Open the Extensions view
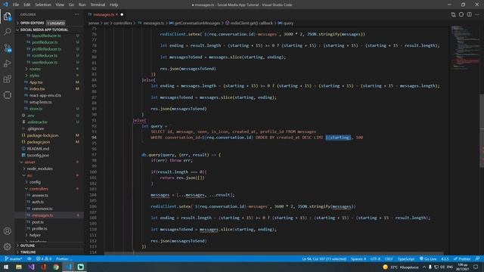Image resolution: width=484 pixels, height=272 pixels. (x=7, y=79)
